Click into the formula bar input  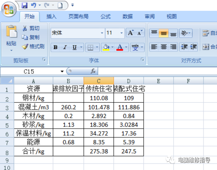tap(158, 71)
